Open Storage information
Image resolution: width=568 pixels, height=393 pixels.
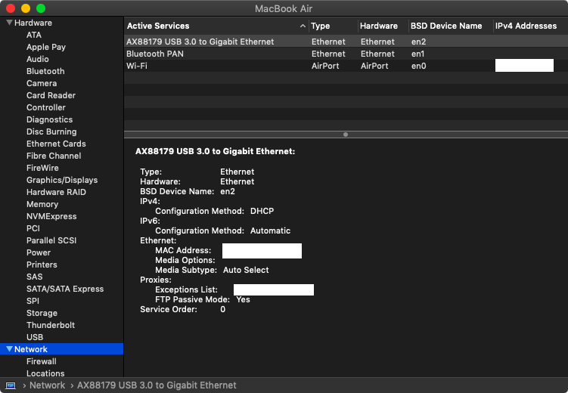tap(42, 313)
